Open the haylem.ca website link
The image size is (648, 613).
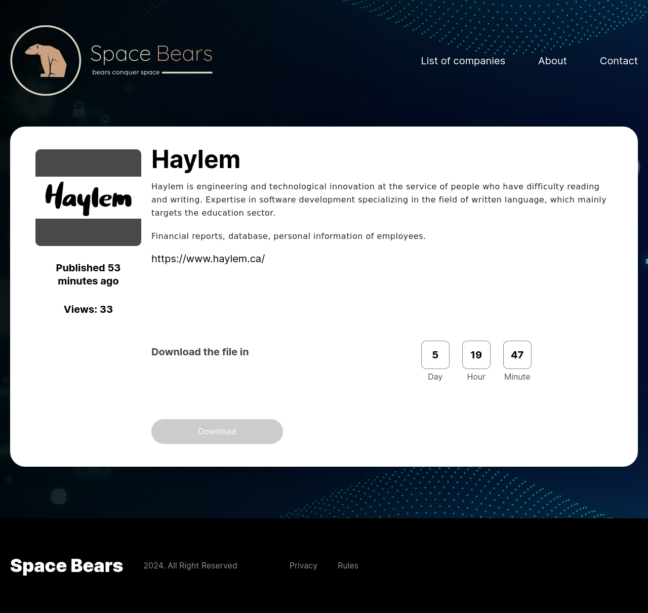pos(208,259)
